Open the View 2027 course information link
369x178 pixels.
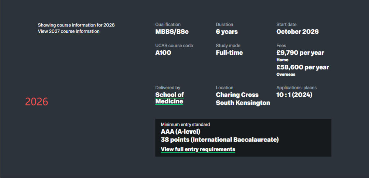(x=69, y=31)
